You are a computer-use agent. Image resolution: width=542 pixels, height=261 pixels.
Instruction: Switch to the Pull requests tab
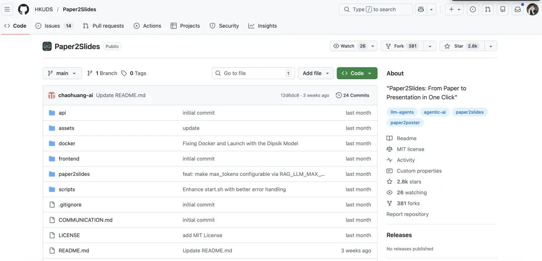tap(103, 26)
